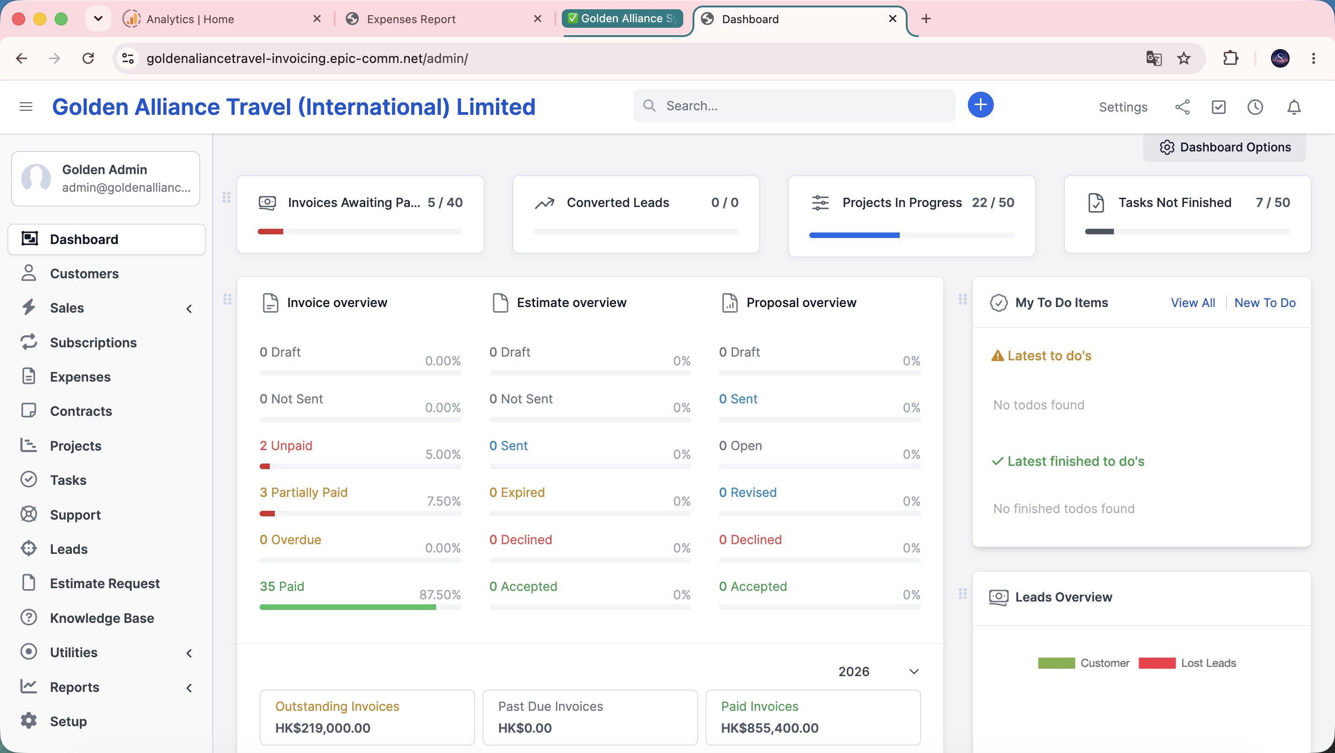Click the 35 Paid invoices link
This screenshot has height=753, width=1335.
282,586
